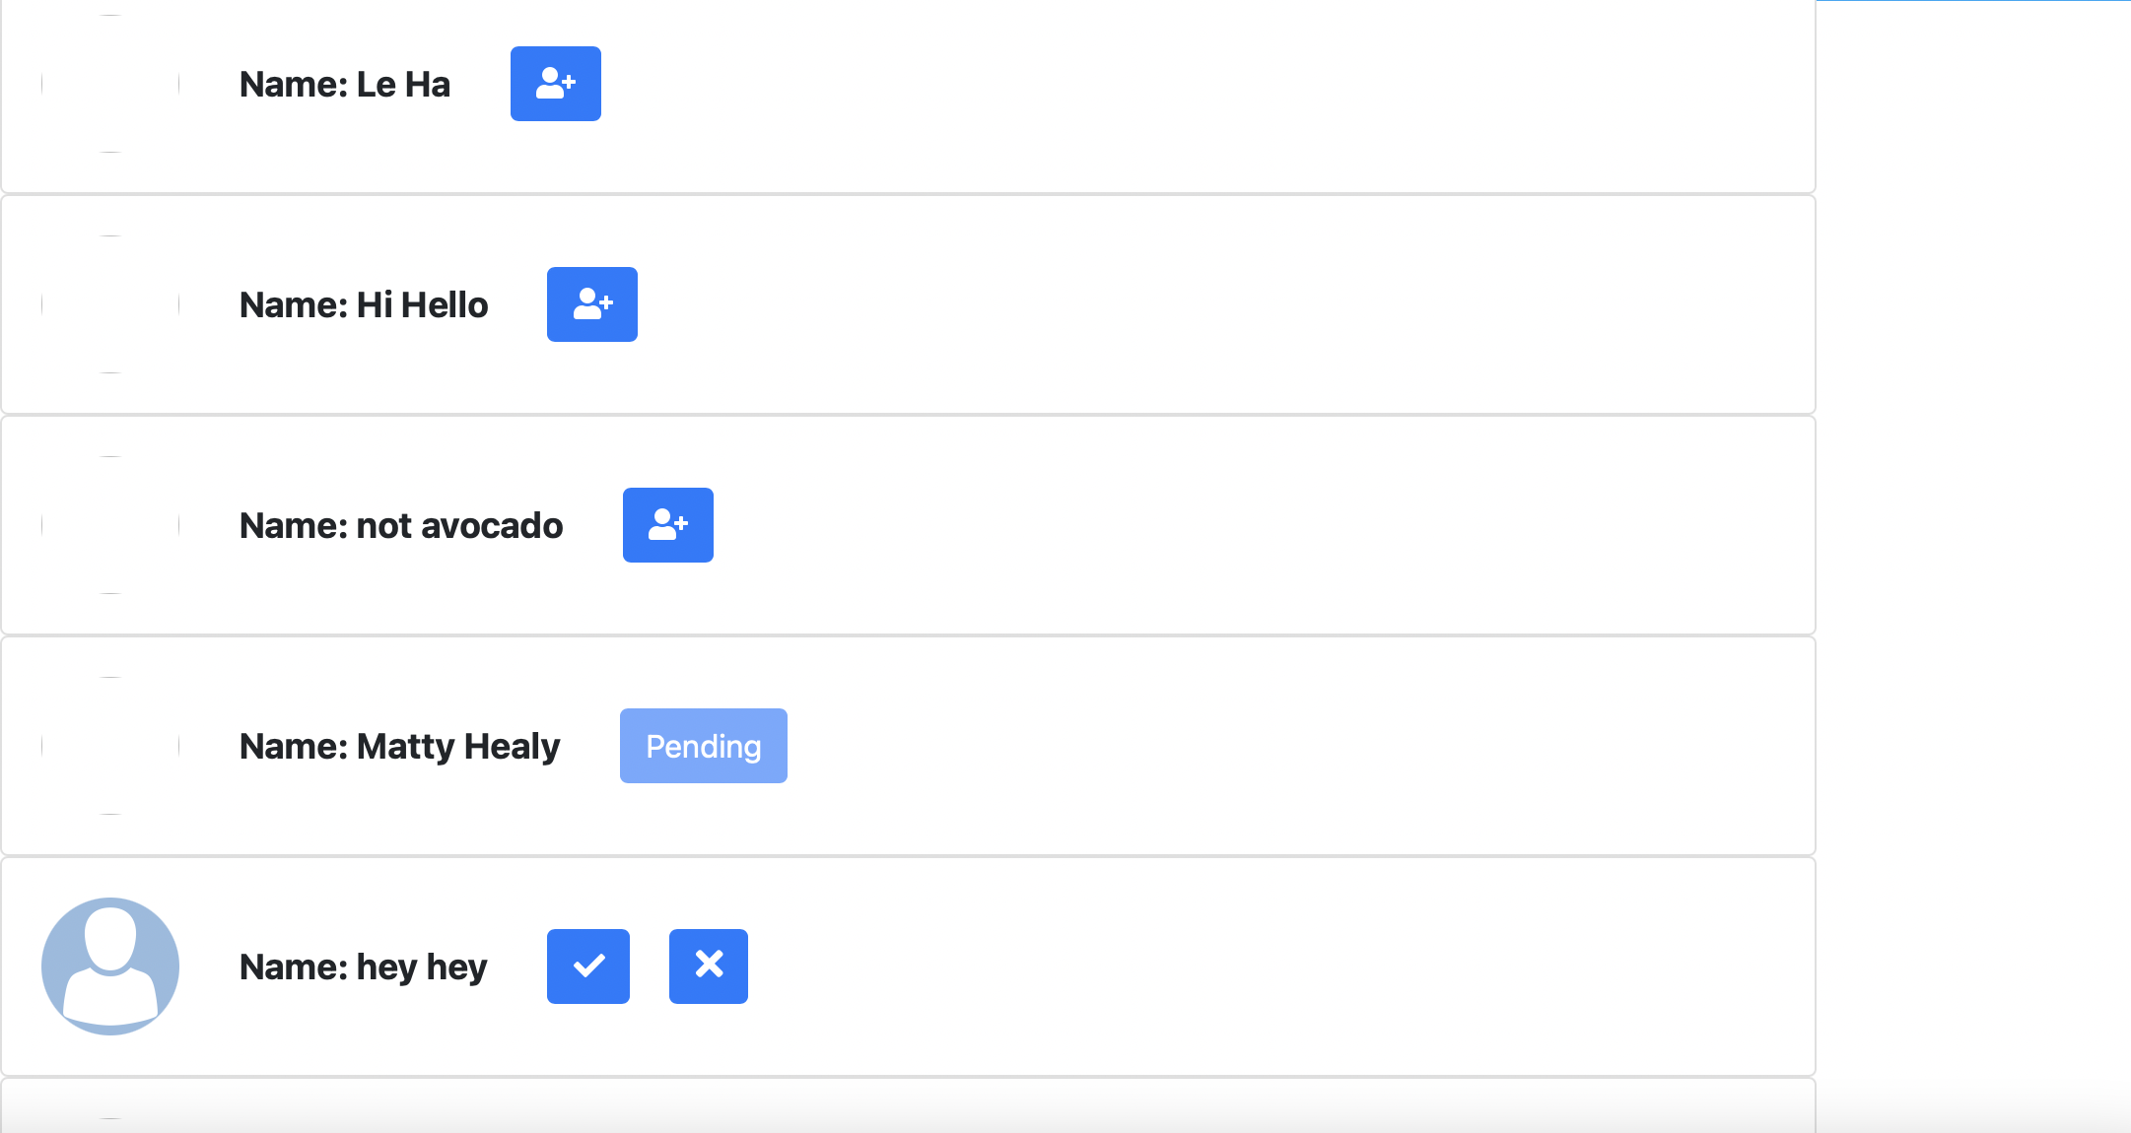Select the Name: Le Ha label

click(x=345, y=85)
